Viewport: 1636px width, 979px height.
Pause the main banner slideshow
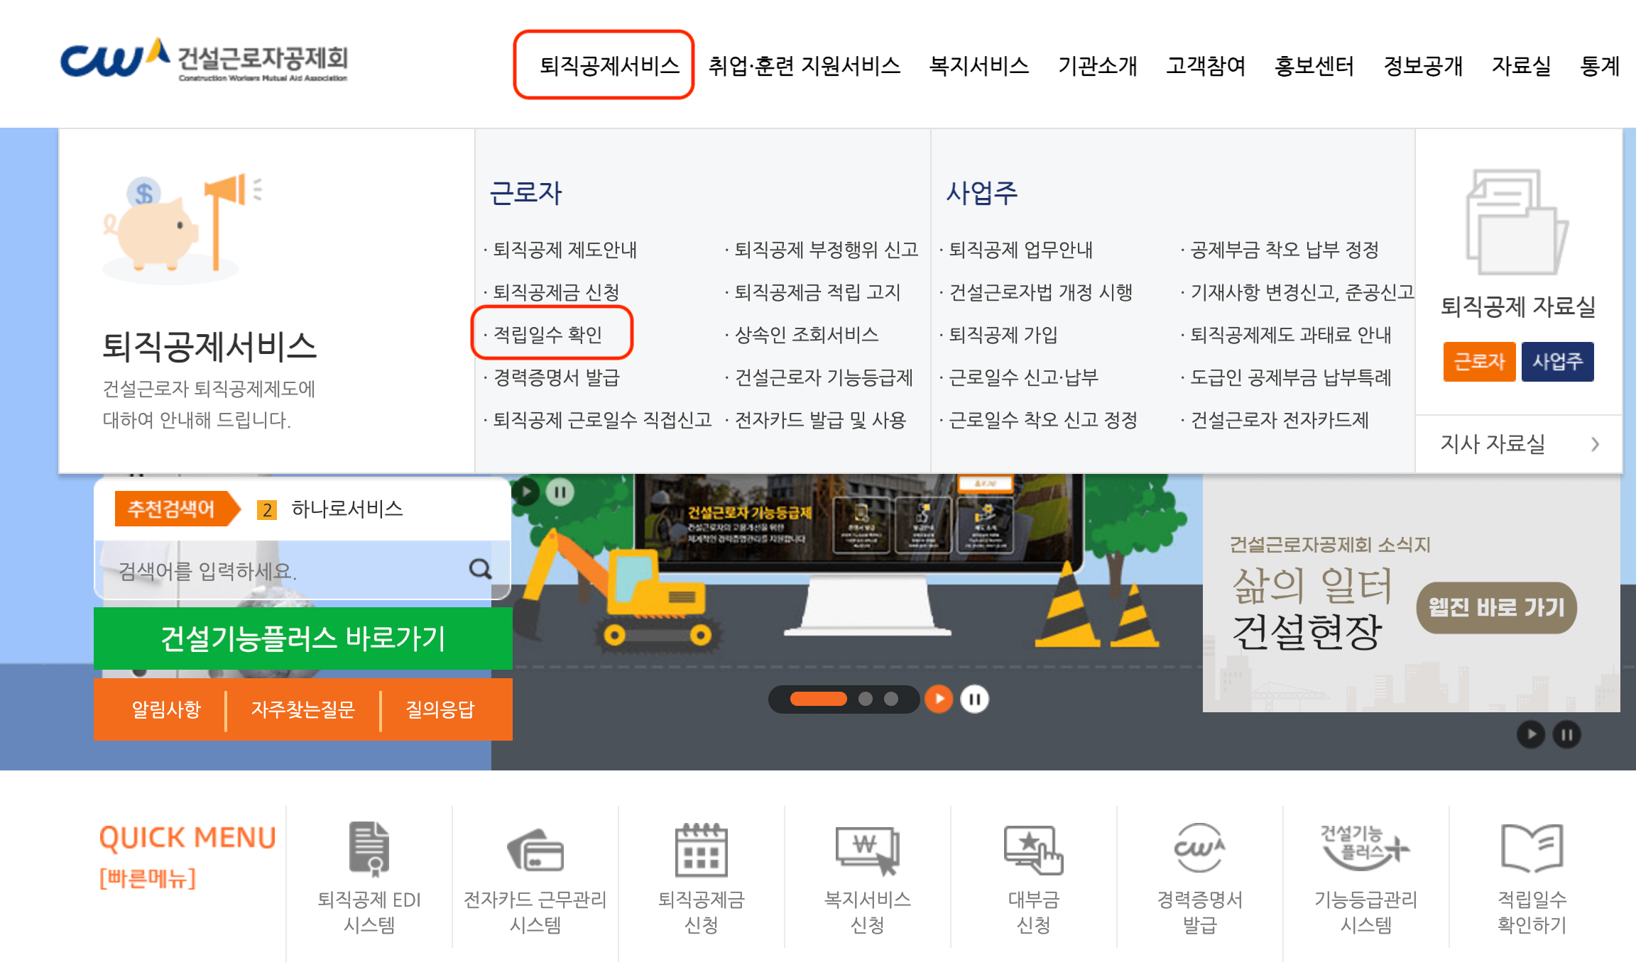click(974, 699)
